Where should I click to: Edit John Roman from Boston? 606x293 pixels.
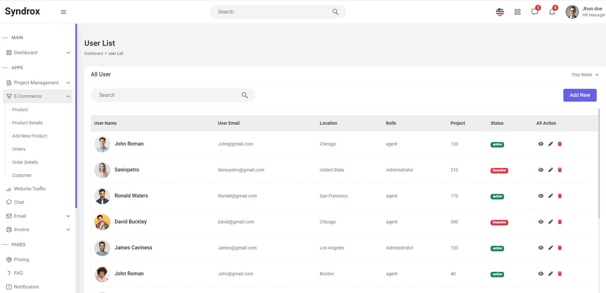[x=551, y=274]
